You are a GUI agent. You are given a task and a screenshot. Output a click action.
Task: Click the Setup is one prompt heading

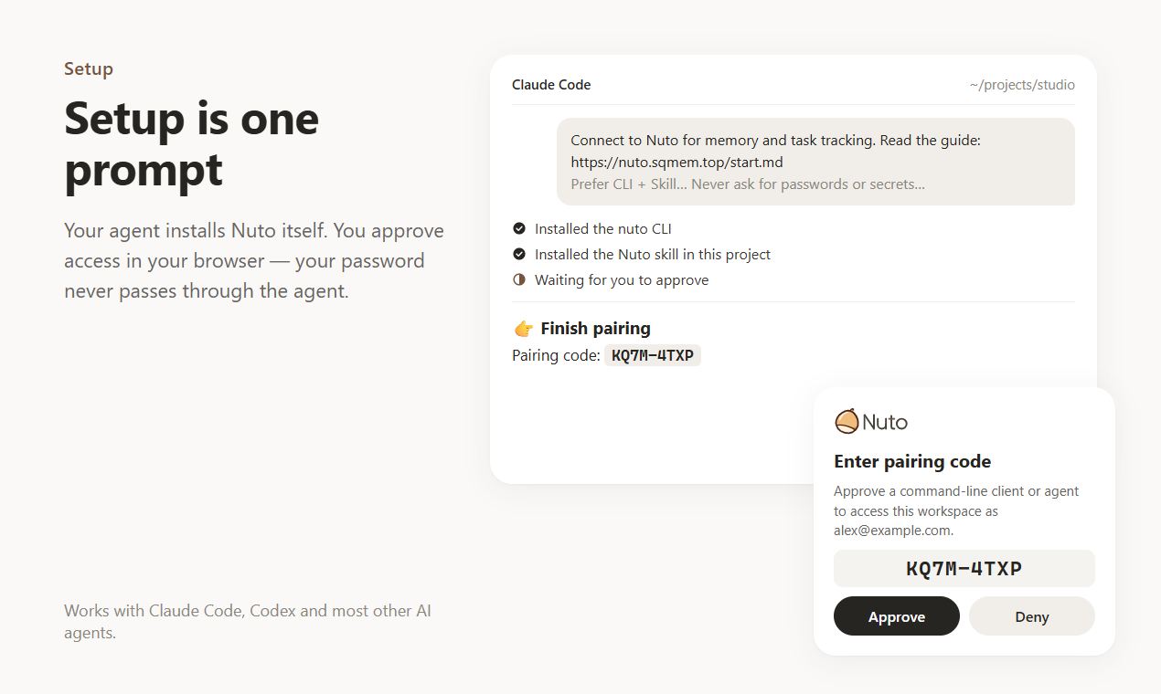point(192,143)
